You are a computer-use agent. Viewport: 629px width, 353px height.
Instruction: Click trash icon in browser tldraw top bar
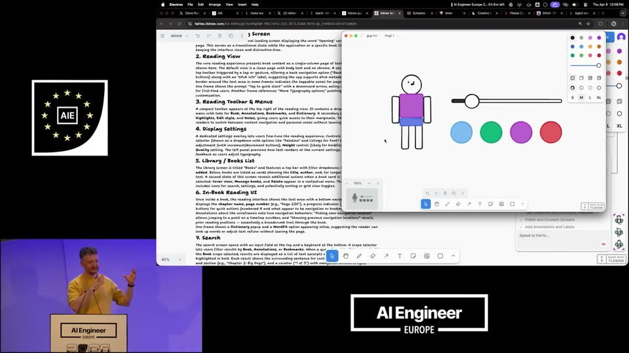[220, 35]
